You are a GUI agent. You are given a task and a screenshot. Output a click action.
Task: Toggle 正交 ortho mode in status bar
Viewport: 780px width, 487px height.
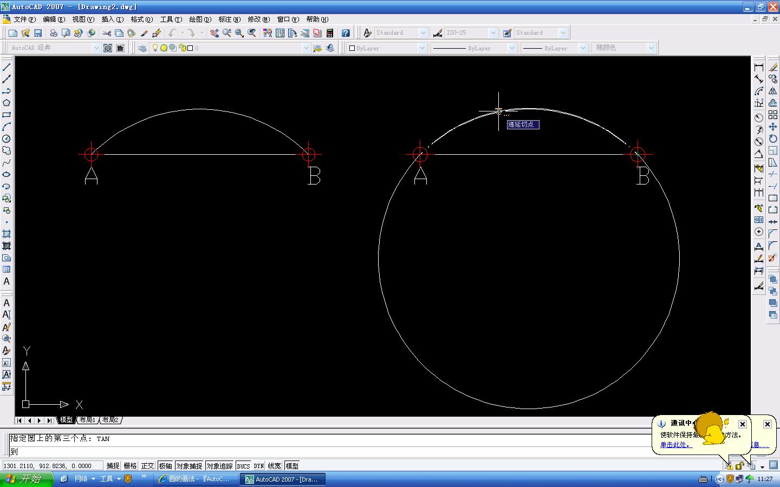click(147, 466)
